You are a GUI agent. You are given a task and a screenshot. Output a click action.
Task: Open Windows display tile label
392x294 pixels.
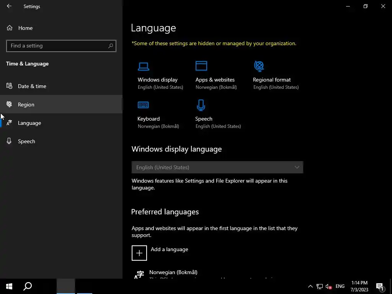[157, 80]
